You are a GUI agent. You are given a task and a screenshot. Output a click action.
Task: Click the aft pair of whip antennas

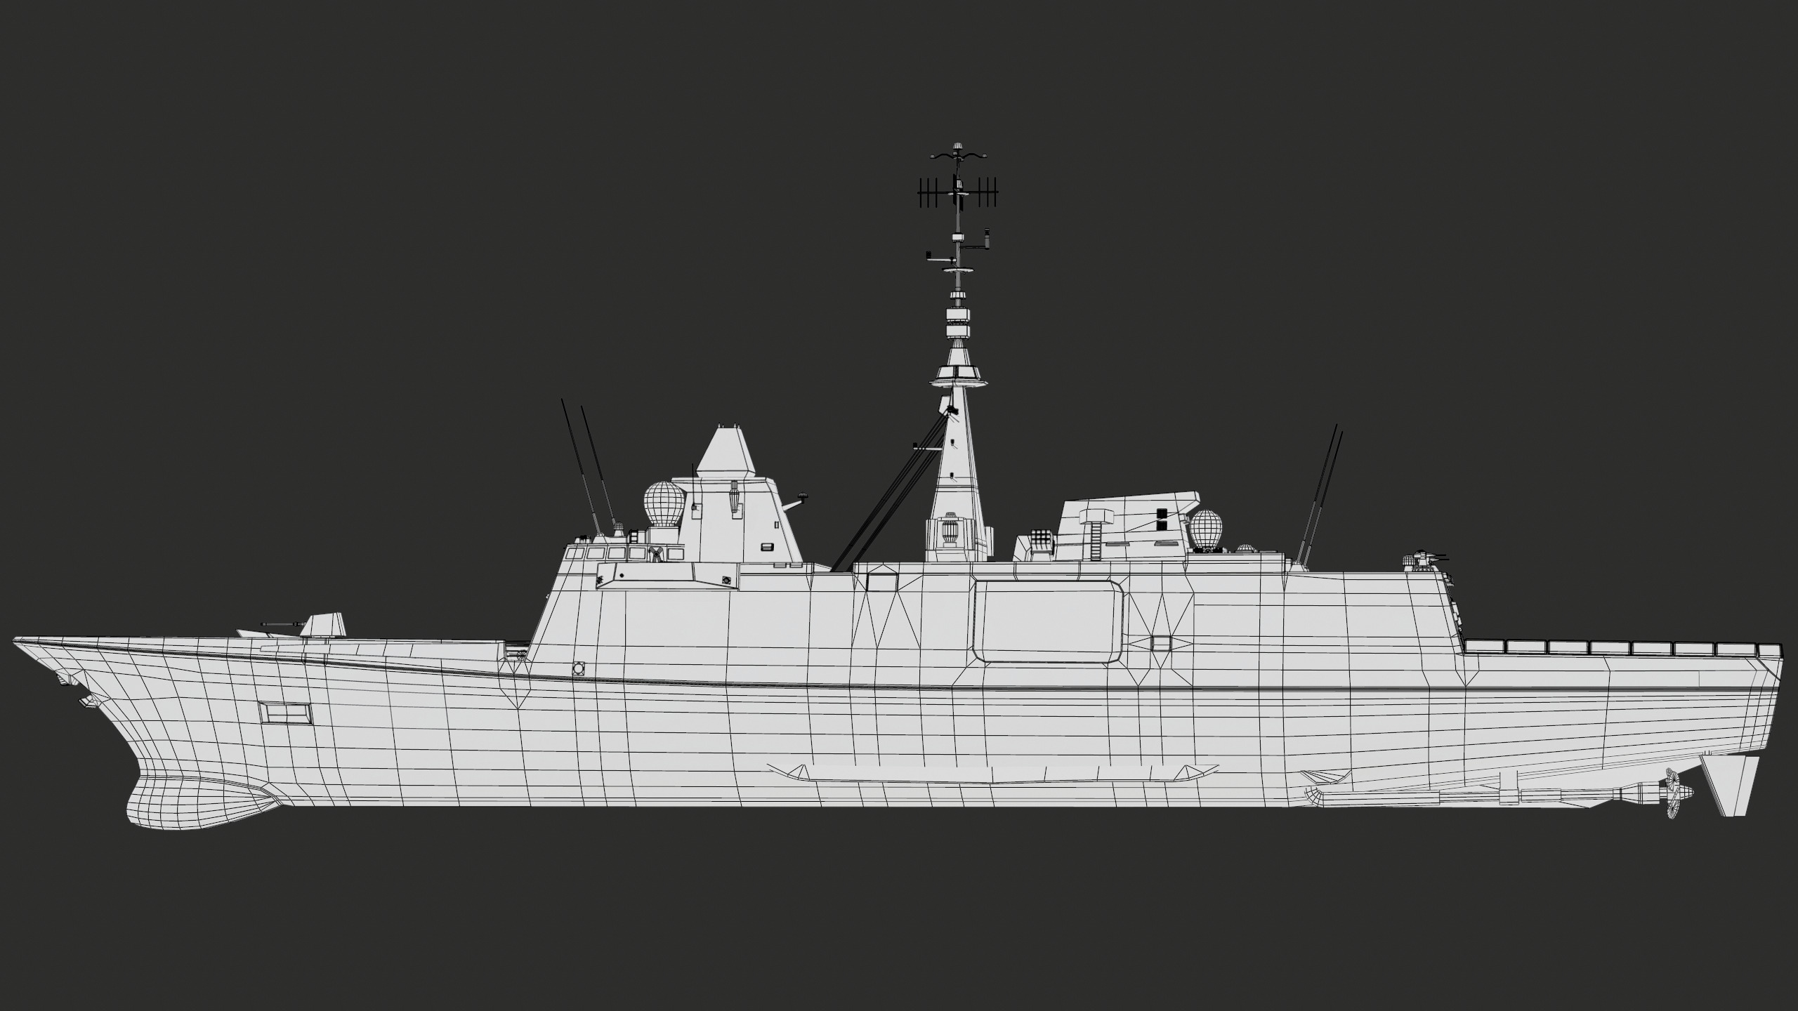tap(1320, 496)
